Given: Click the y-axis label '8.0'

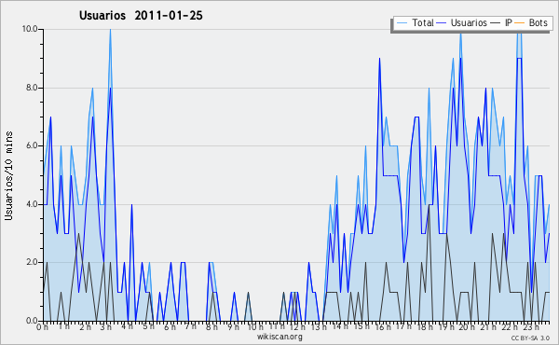Looking at the screenshot, I should point(32,88).
